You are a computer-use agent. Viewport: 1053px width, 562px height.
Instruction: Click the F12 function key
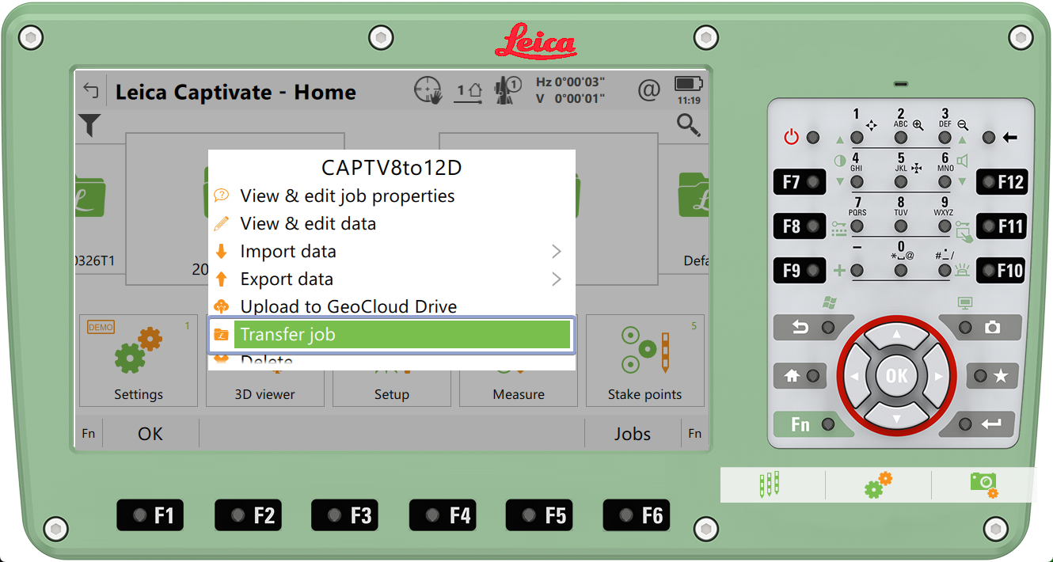(1002, 182)
